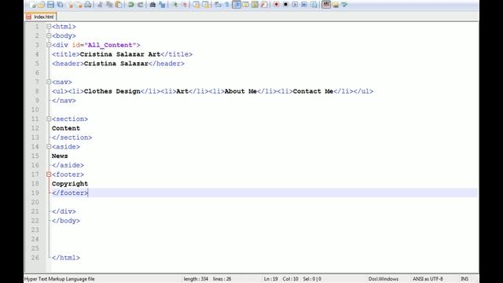Toggle the highlighted indent guide icon
Viewport: 503px width, 283px height.
tap(237, 5)
